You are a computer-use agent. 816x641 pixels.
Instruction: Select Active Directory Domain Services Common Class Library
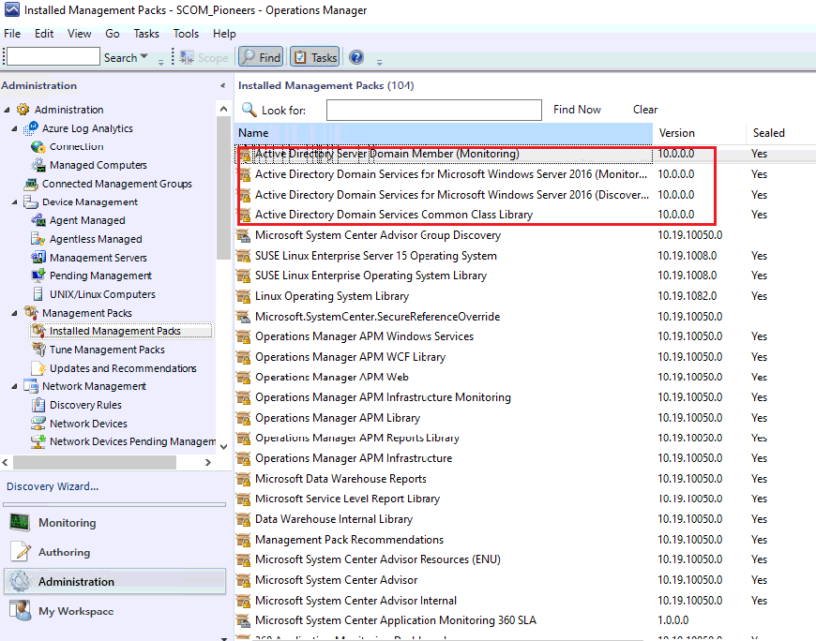point(393,215)
